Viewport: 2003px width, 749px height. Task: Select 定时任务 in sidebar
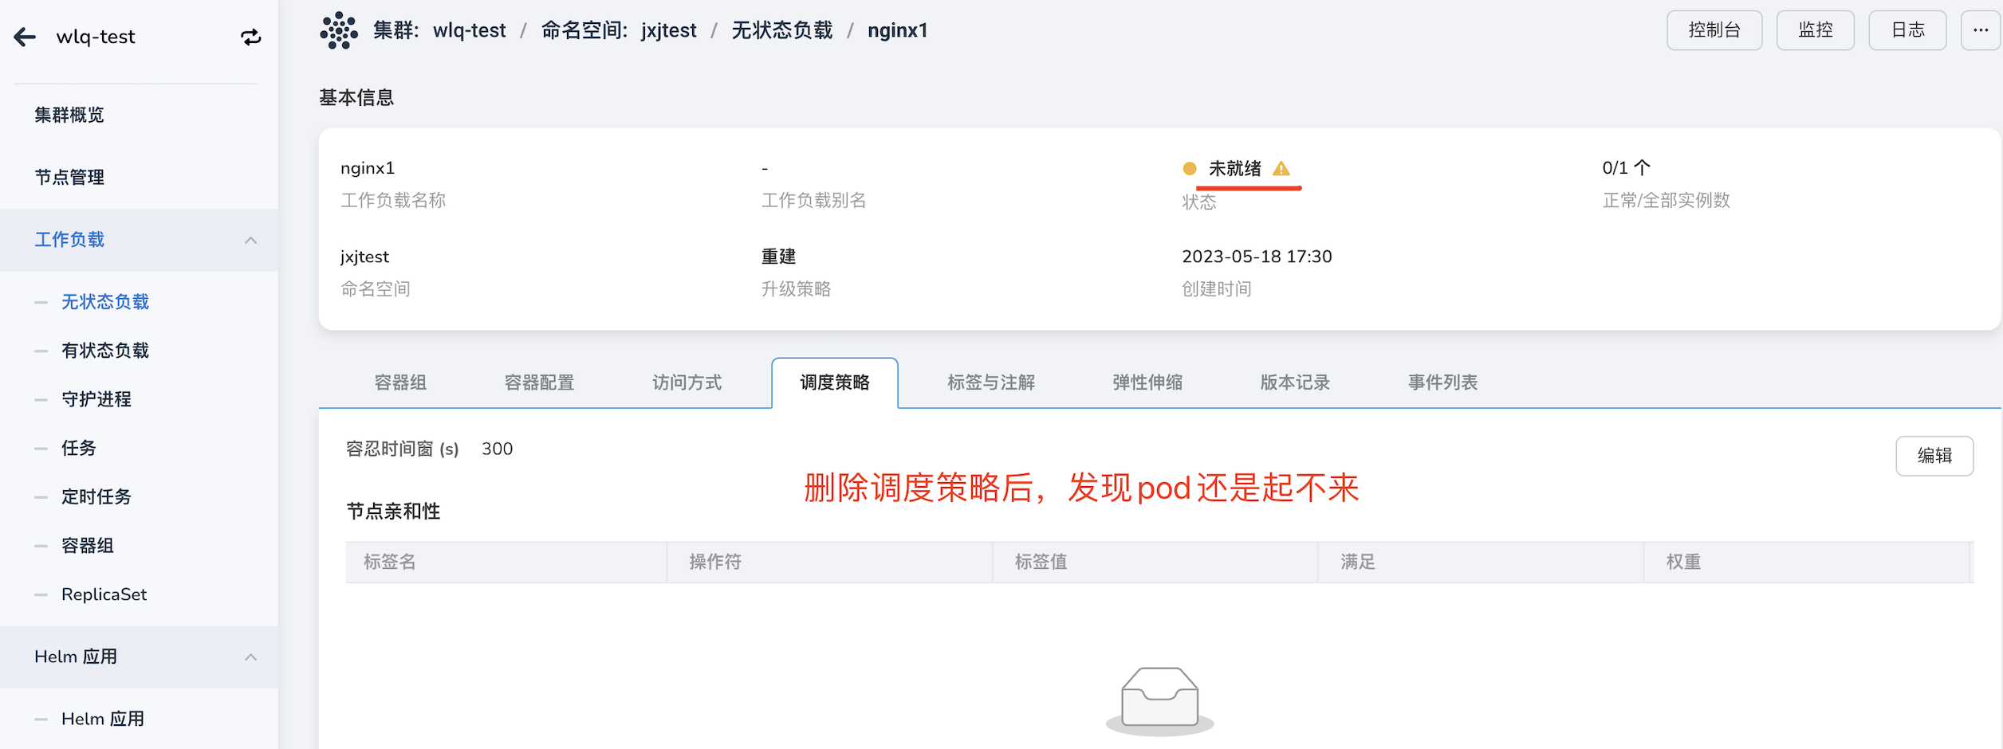(x=96, y=496)
